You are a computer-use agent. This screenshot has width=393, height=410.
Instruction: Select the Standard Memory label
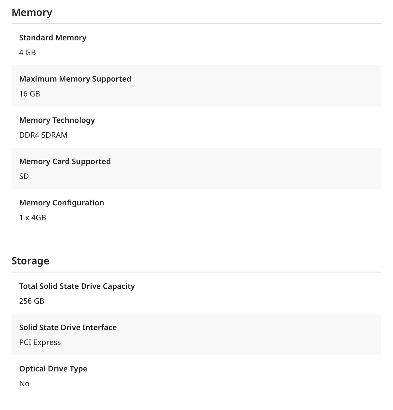click(53, 38)
